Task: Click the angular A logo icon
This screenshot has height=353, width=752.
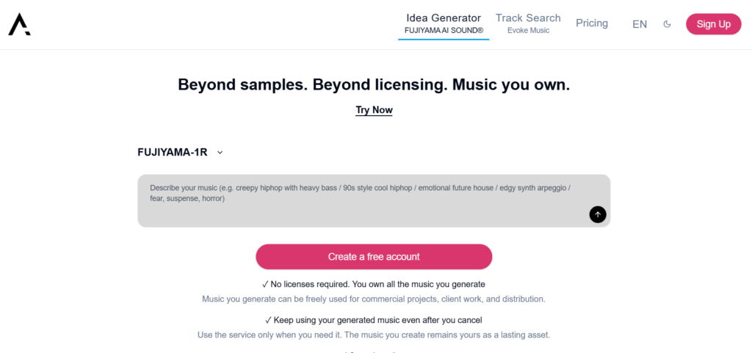Action: pos(20,24)
